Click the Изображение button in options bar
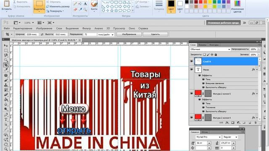Image resolution: width=269 pixels, height=151 pixels. click(x=129, y=34)
